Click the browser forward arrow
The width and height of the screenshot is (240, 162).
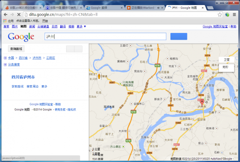tap(12, 15)
